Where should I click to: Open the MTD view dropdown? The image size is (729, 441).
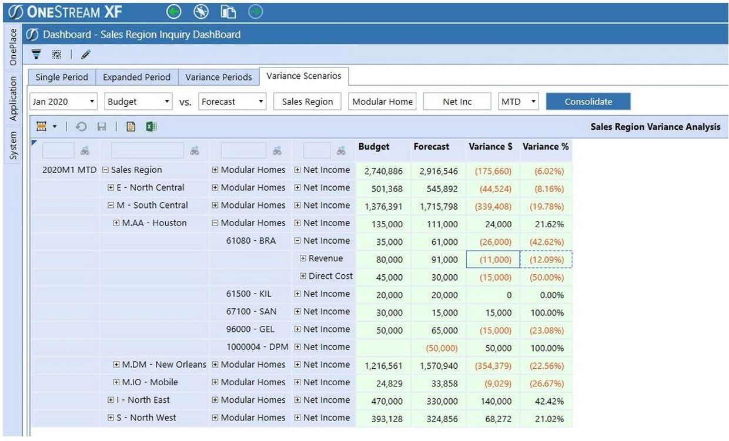(x=518, y=102)
